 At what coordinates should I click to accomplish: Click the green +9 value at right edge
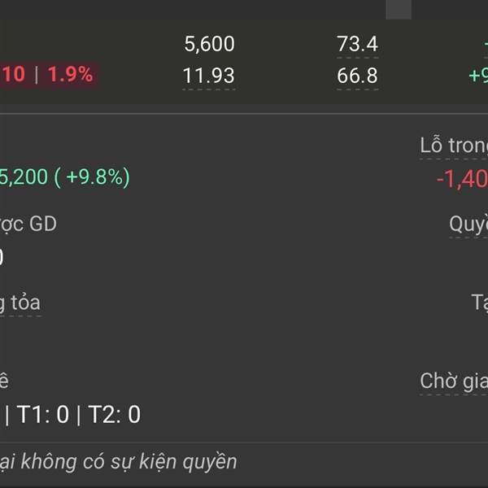point(478,76)
